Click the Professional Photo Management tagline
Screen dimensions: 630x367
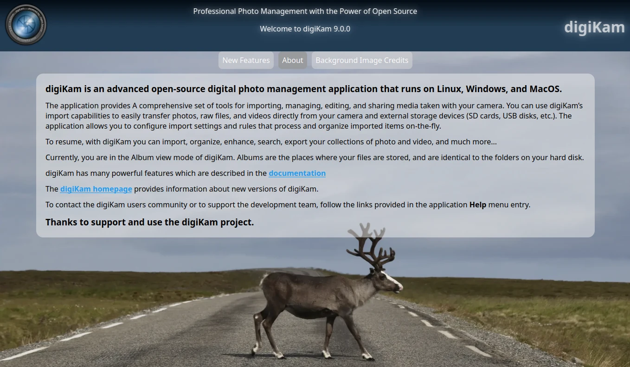[305, 11]
